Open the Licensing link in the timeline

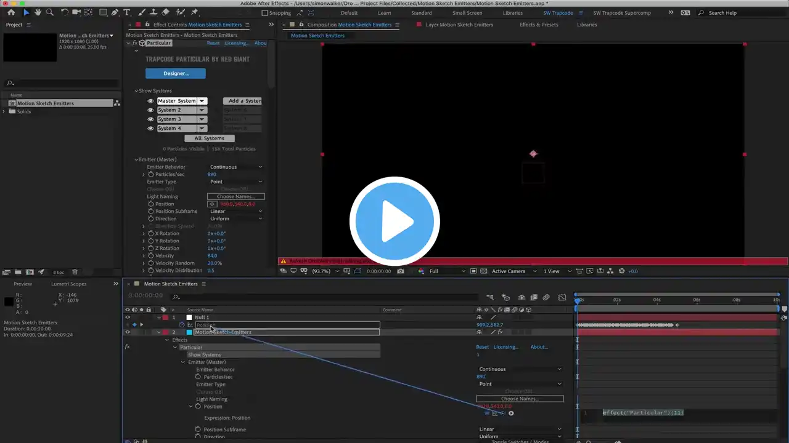pos(506,347)
